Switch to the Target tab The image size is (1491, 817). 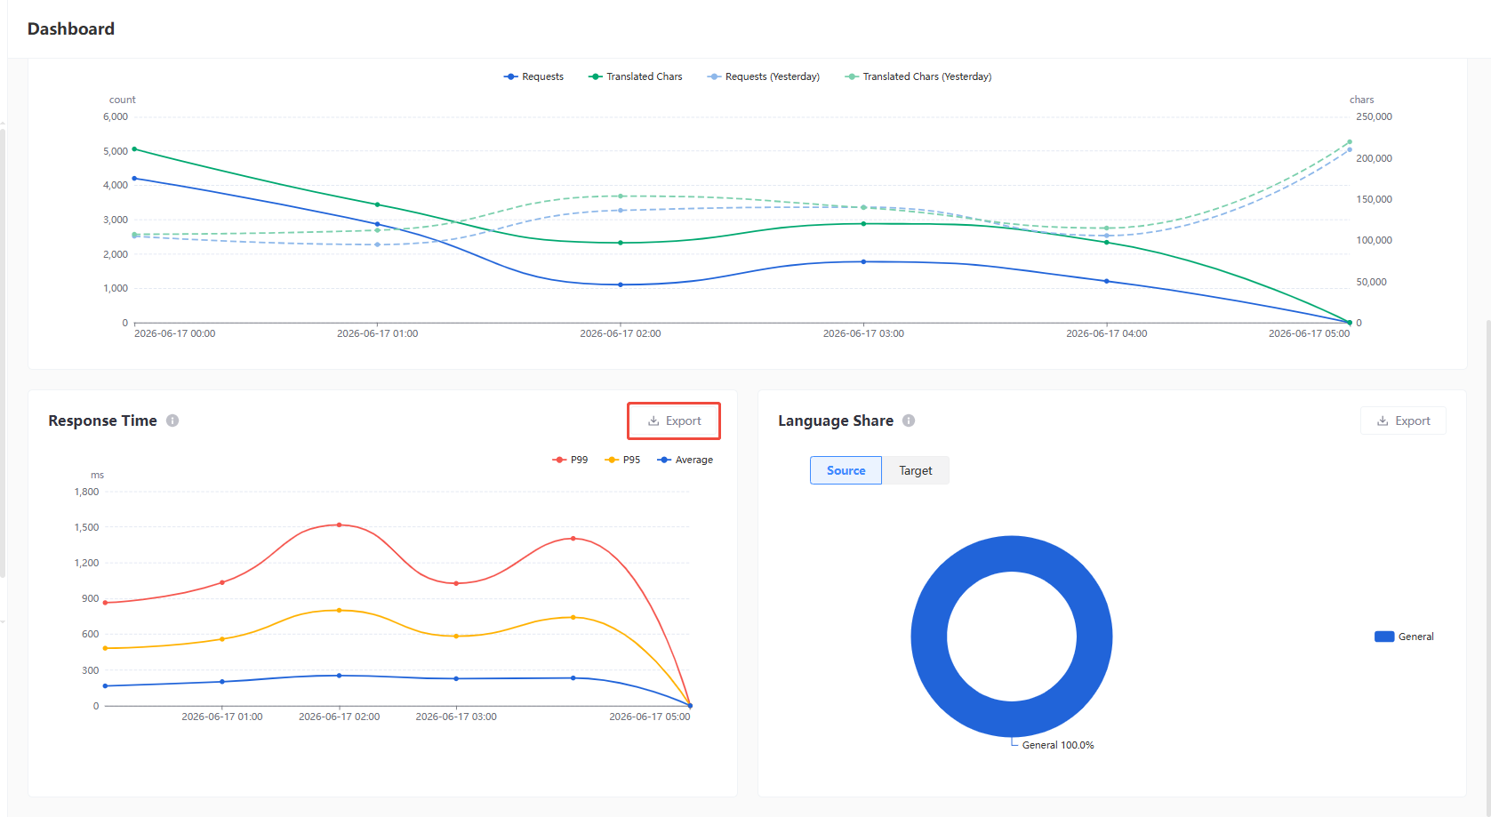(916, 470)
